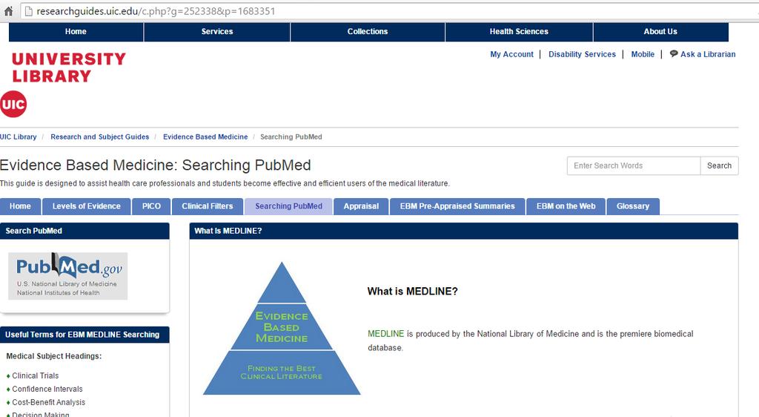This screenshot has width=759, height=417.
Task: Click the browser address bar URL
Action: [156, 11]
